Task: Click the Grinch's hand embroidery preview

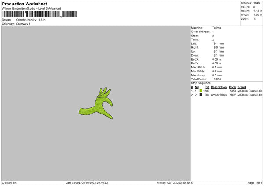Action: click(x=96, y=104)
